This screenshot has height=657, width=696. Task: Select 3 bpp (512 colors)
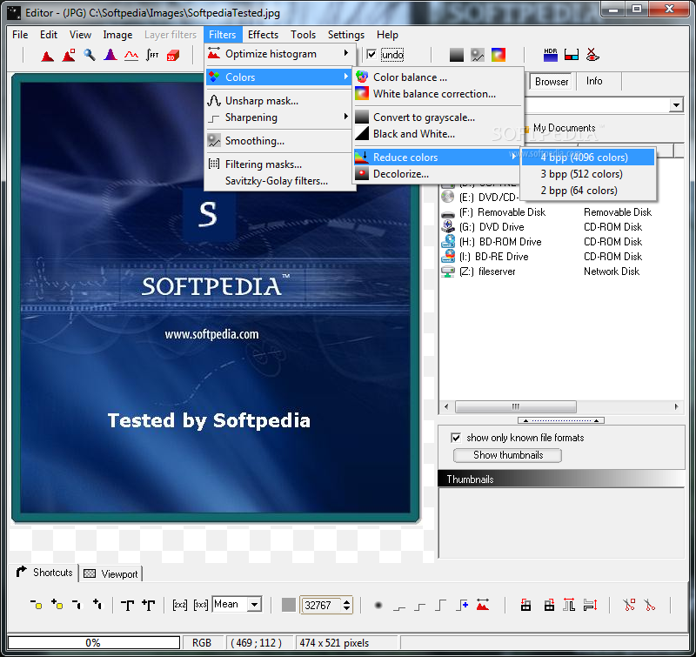pos(588,174)
